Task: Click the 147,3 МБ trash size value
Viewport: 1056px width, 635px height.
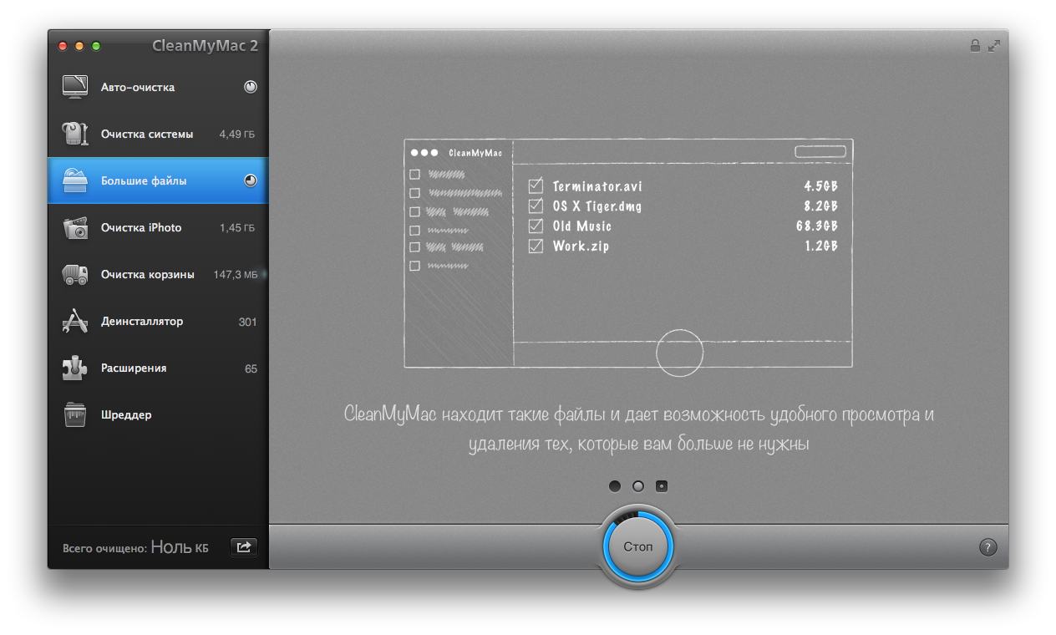Action: pyautogui.click(x=235, y=274)
